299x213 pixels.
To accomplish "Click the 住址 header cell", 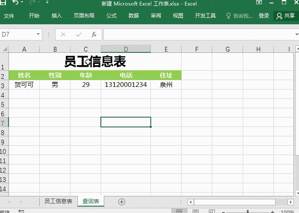I will tap(166, 75).
